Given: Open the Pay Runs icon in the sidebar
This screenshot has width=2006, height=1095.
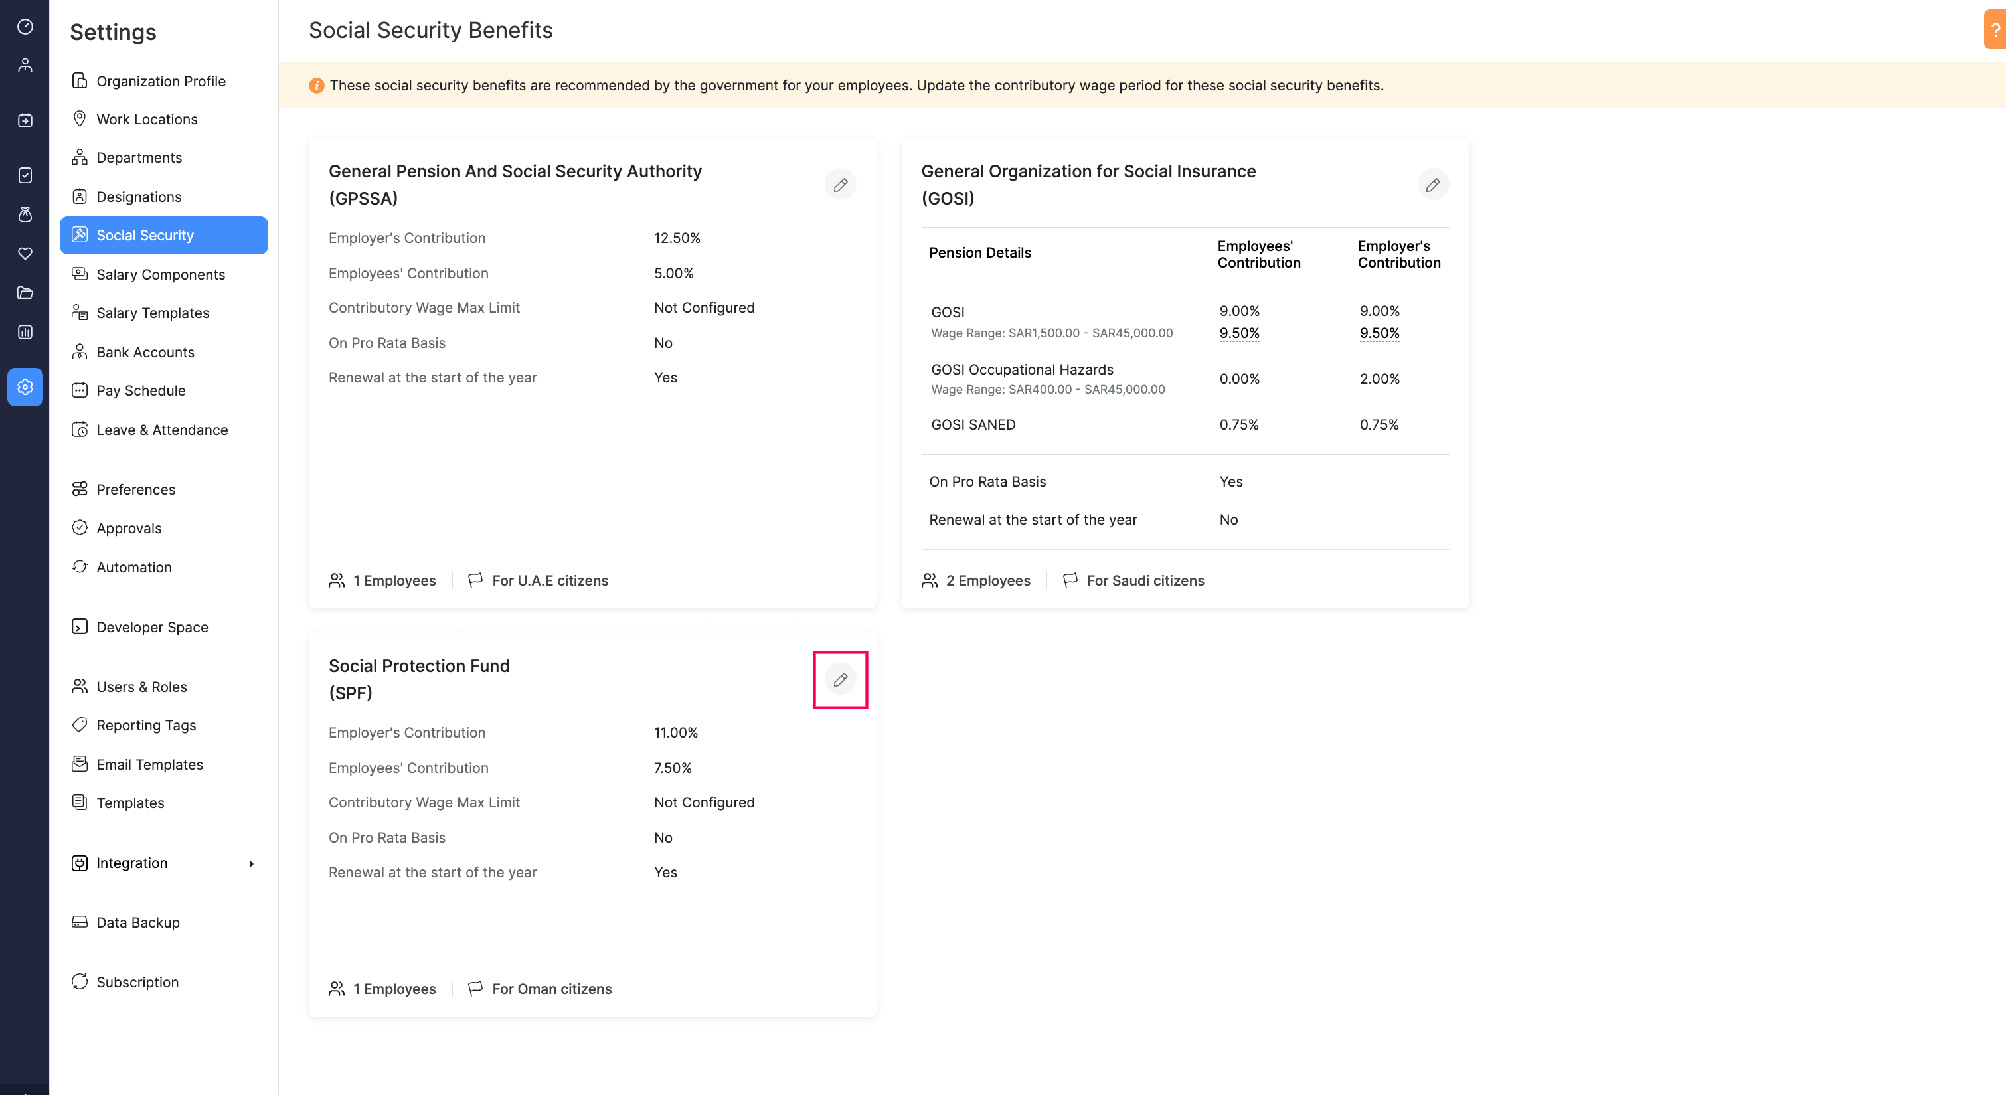Looking at the screenshot, I should tap(25, 120).
